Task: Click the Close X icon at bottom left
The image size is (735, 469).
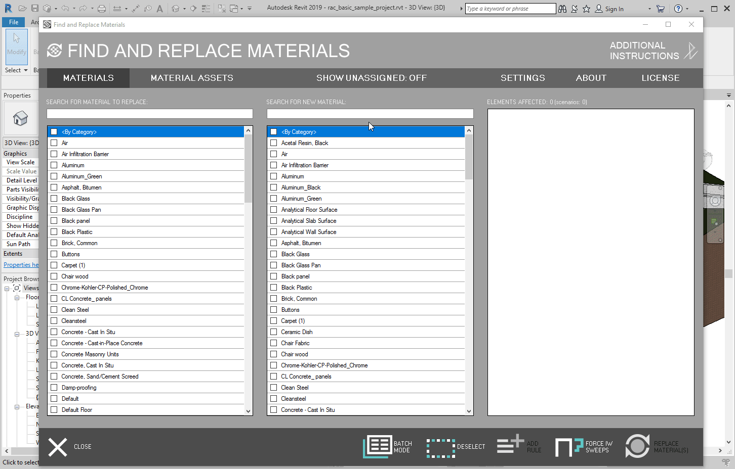Action: [x=58, y=447]
